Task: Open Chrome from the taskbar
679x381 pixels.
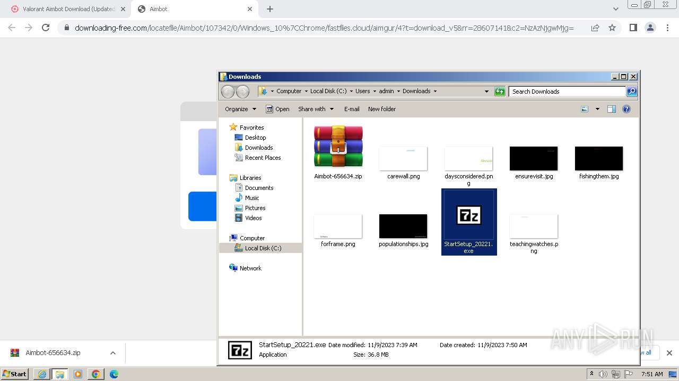Action: coord(95,374)
